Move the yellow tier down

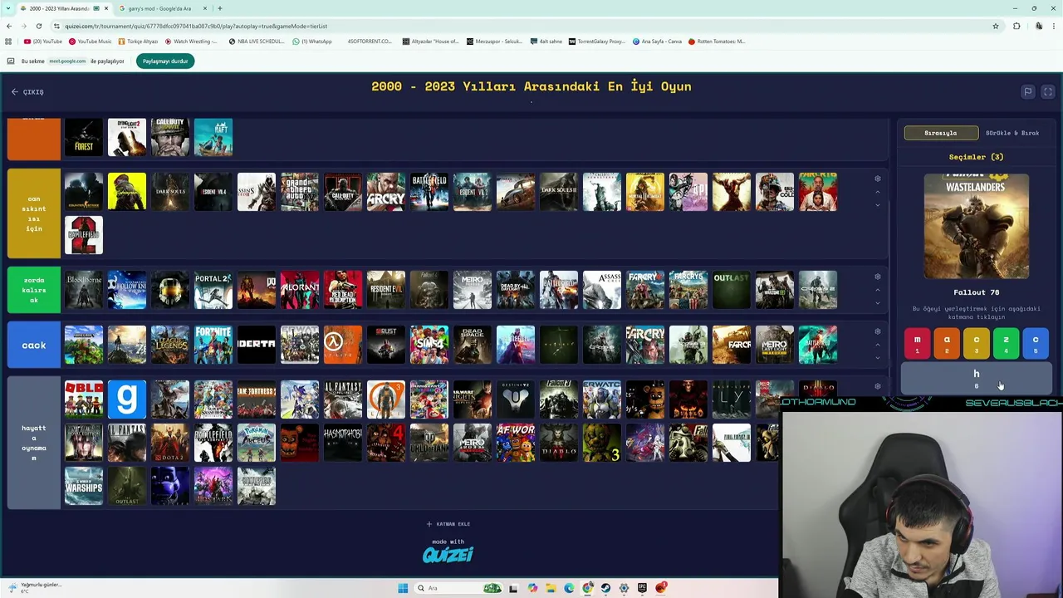[x=878, y=204]
